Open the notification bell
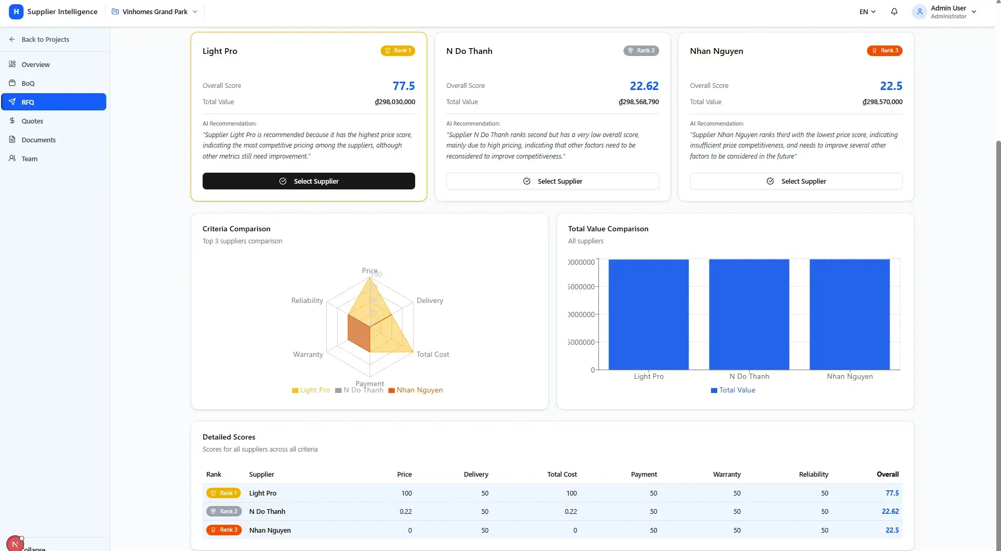The width and height of the screenshot is (1001, 551). pyautogui.click(x=894, y=11)
